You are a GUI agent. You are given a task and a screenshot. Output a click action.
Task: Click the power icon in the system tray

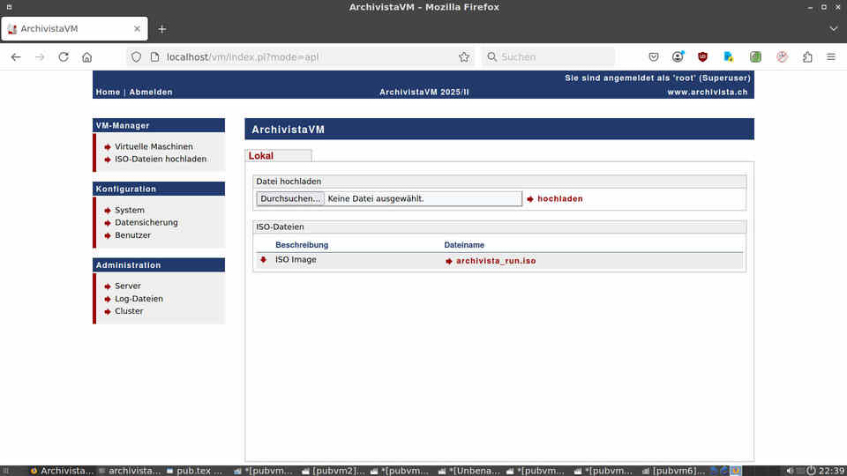pos(811,471)
